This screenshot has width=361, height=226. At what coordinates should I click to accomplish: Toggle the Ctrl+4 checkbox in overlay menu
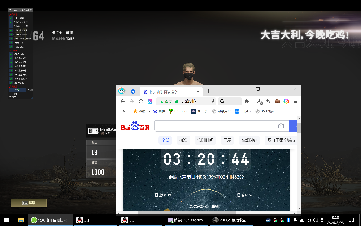click(x=11, y=34)
